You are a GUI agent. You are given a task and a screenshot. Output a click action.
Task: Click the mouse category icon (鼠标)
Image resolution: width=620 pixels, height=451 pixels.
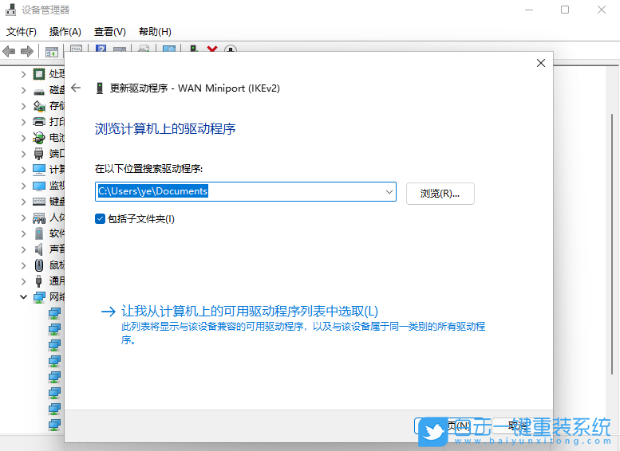pos(39,265)
